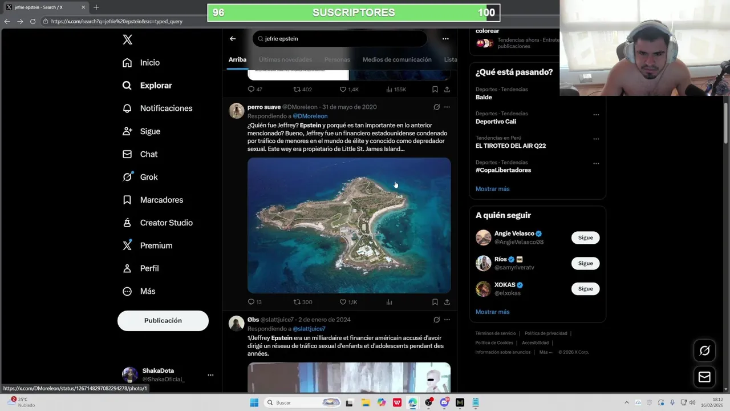Switch to Últimas novedades tab
The image size is (730, 411).
point(285,59)
